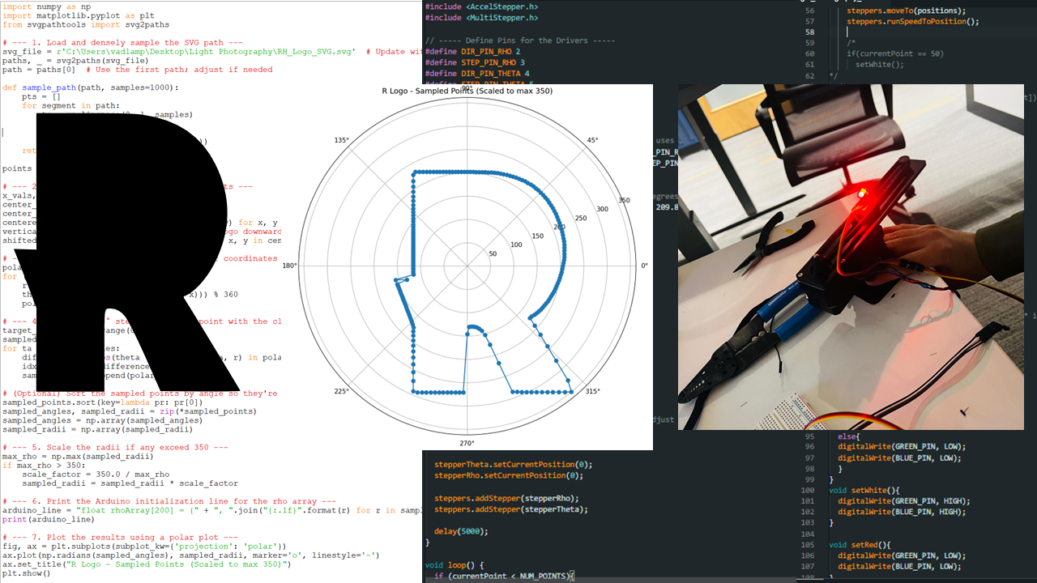Click the "#define DIR_PIN_RHO 2" line
The height and width of the screenshot is (583, 1037).
tap(472, 52)
